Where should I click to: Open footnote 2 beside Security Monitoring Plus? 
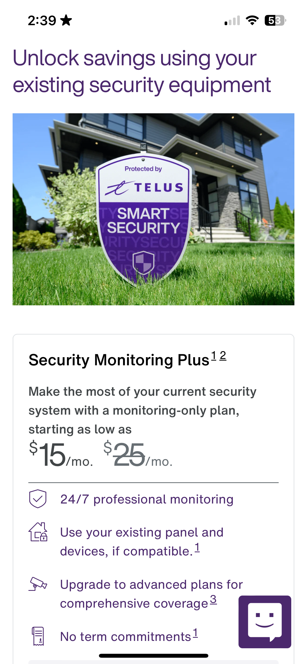[x=223, y=356]
